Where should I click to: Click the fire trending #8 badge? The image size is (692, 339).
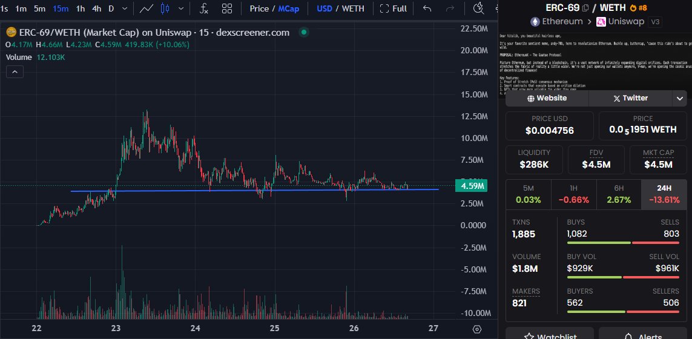639,8
